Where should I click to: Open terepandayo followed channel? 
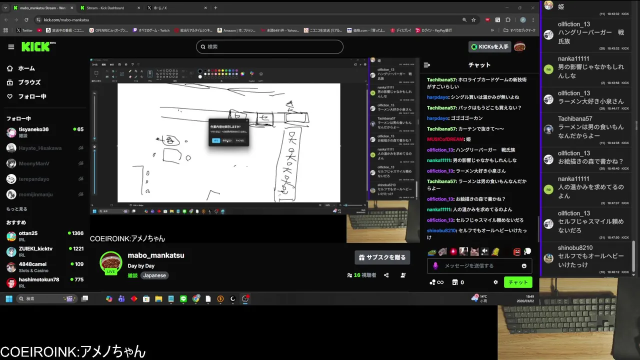45,179
